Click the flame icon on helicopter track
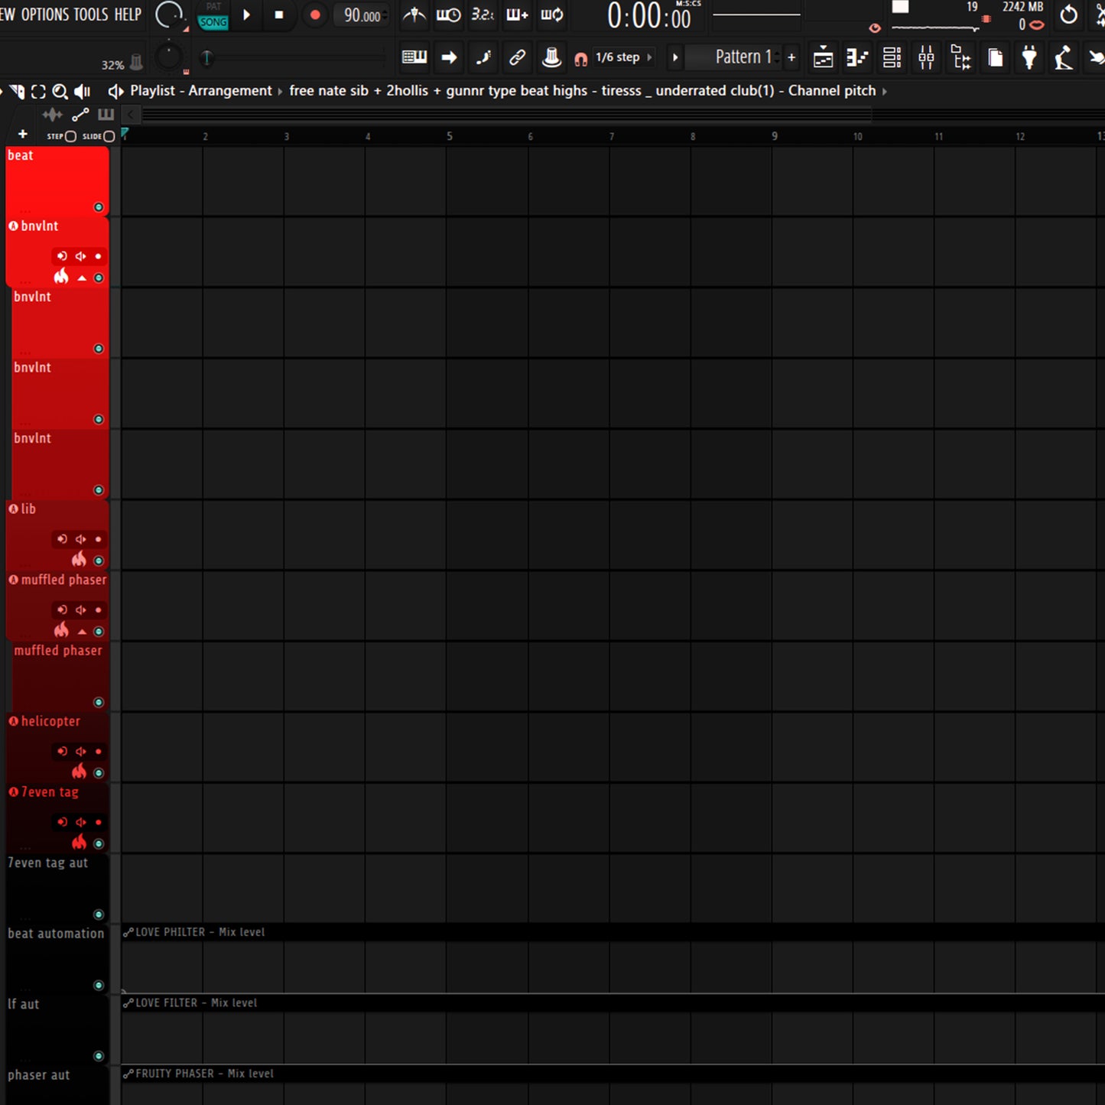This screenshot has height=1105, width=1105. click(x=79, y=771)
